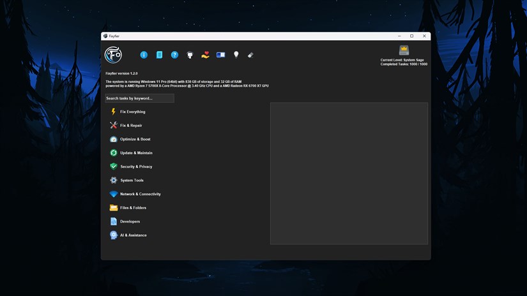527x296 pixels.
Task: Click the GitHub mascot icon in toolbar
Action: click(190, 55)
